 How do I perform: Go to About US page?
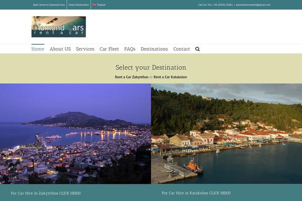tap(60, 49)
